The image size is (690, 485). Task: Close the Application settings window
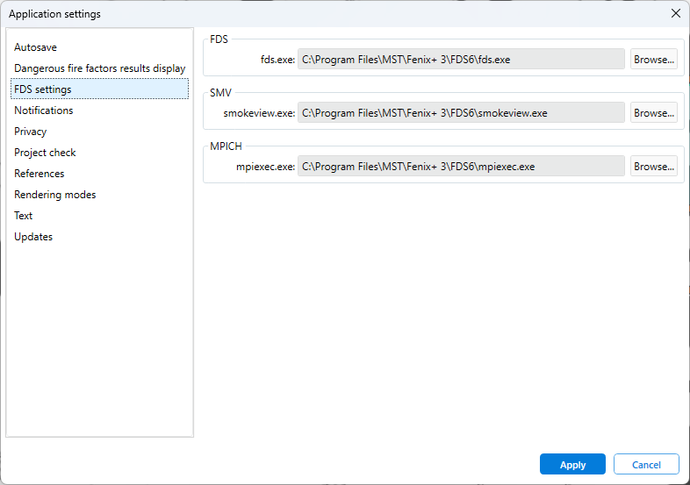click(675, 13)
